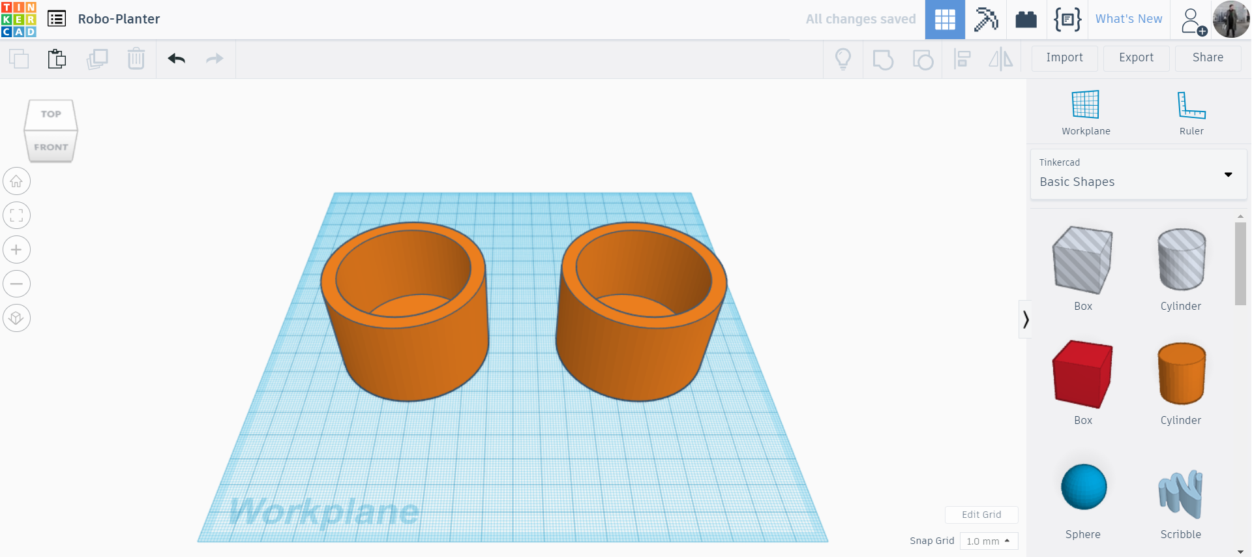The image size is (1252, 557).
Task: Select the Workplane tool
Action: [x=1086, y=113]
